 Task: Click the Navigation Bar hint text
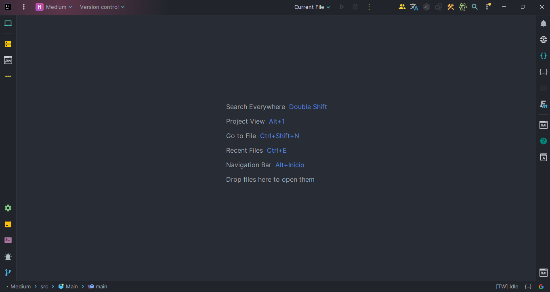tap(249, 165)
